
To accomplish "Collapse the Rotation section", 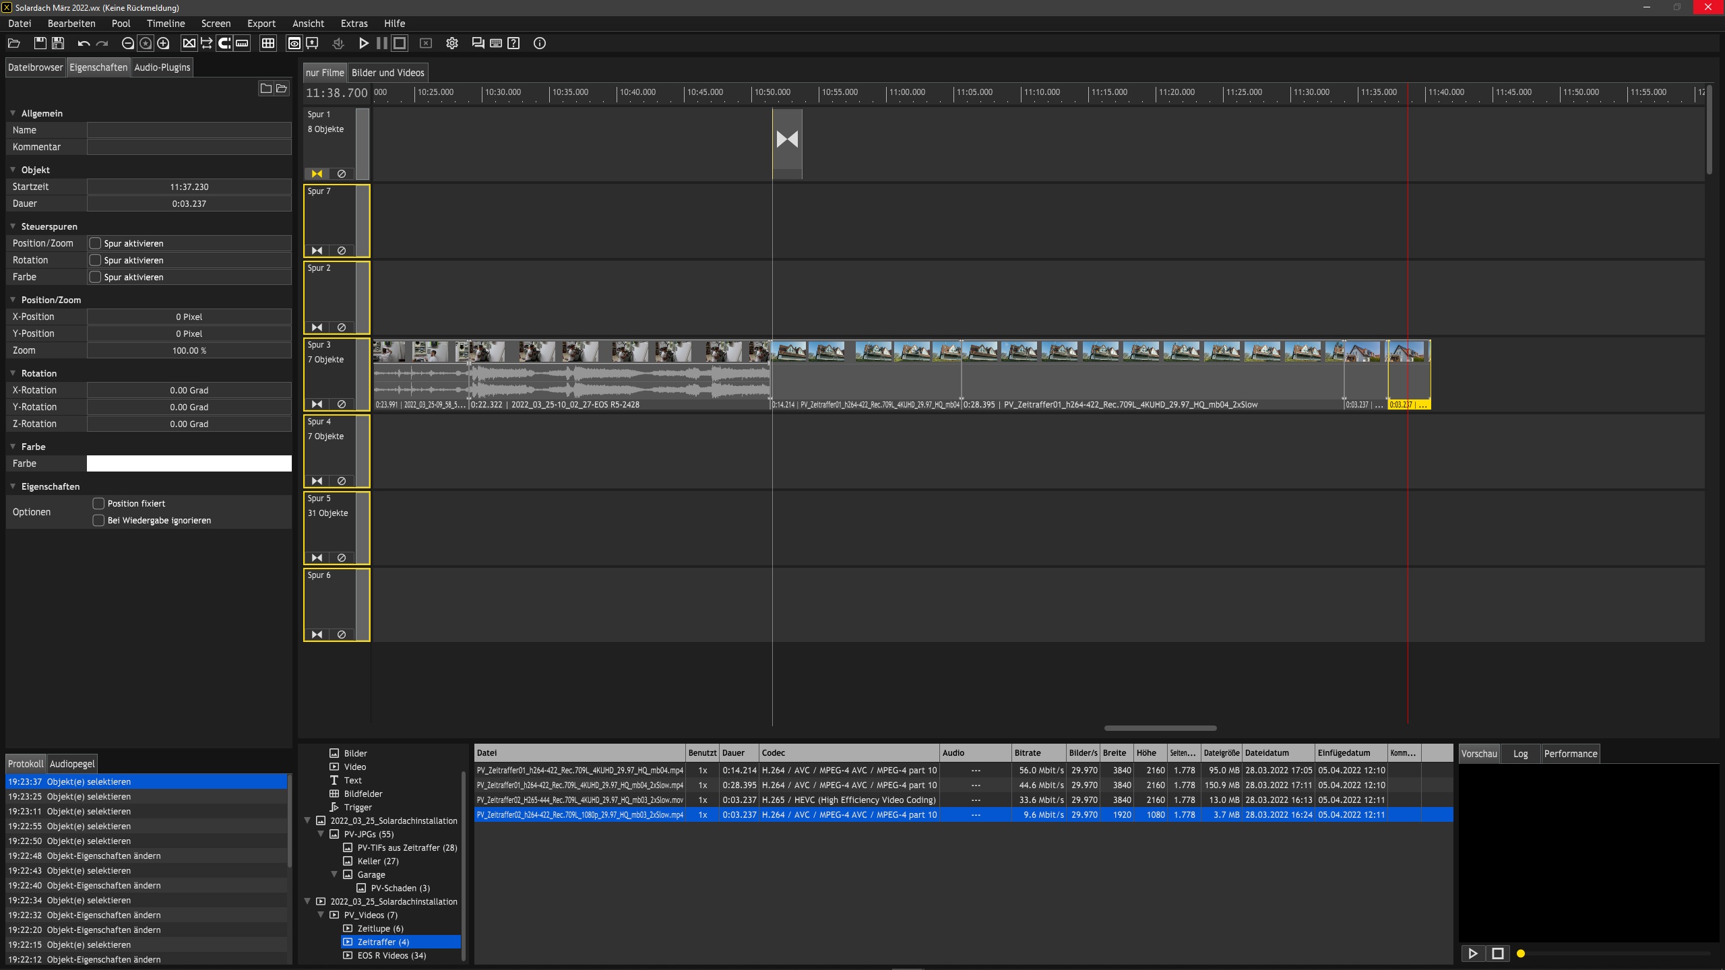I will pyautogui.click(x=13, y=373).
